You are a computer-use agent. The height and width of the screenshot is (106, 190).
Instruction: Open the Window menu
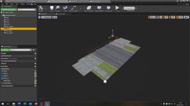[29, 4]
